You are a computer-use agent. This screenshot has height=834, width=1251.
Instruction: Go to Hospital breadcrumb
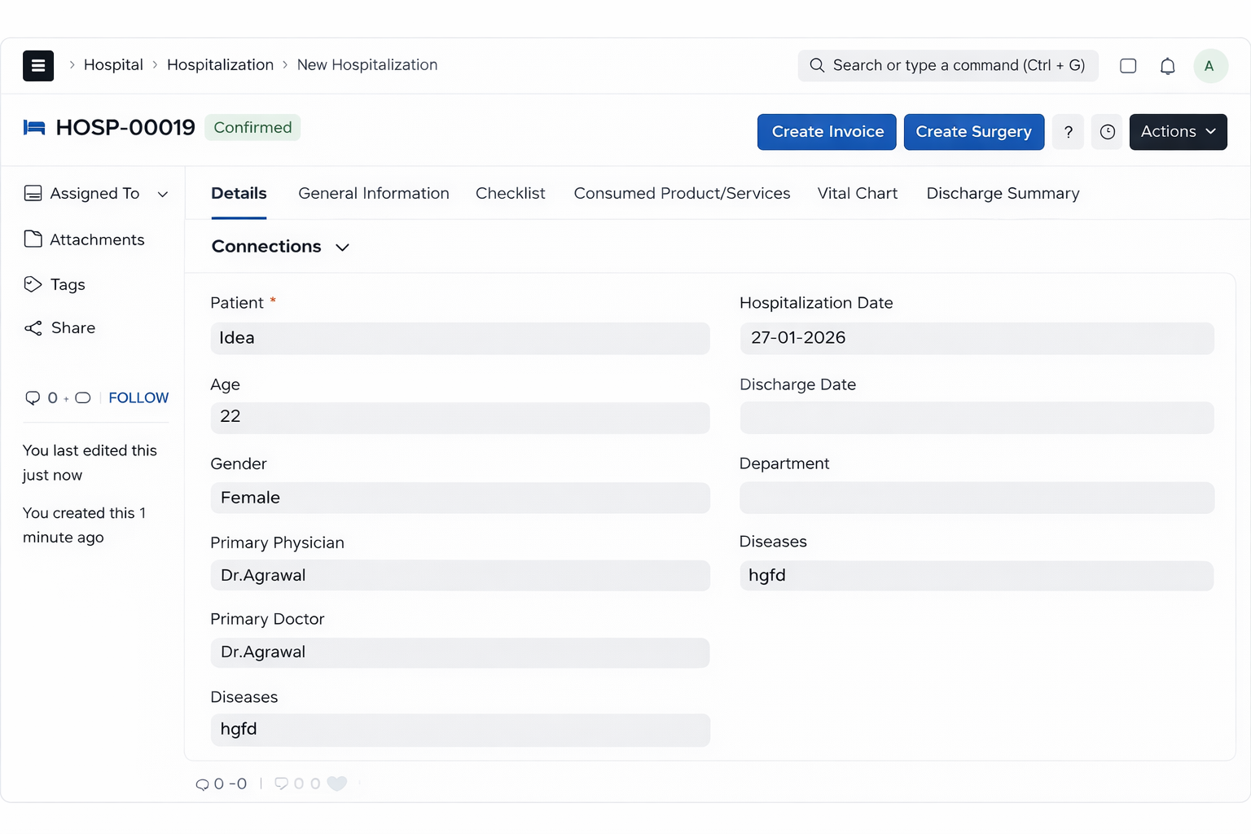tap(113, 64)
